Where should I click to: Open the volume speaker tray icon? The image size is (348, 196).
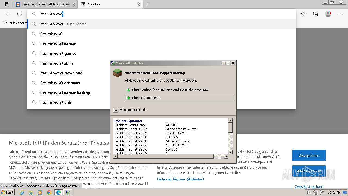click(x=309, y=192)
